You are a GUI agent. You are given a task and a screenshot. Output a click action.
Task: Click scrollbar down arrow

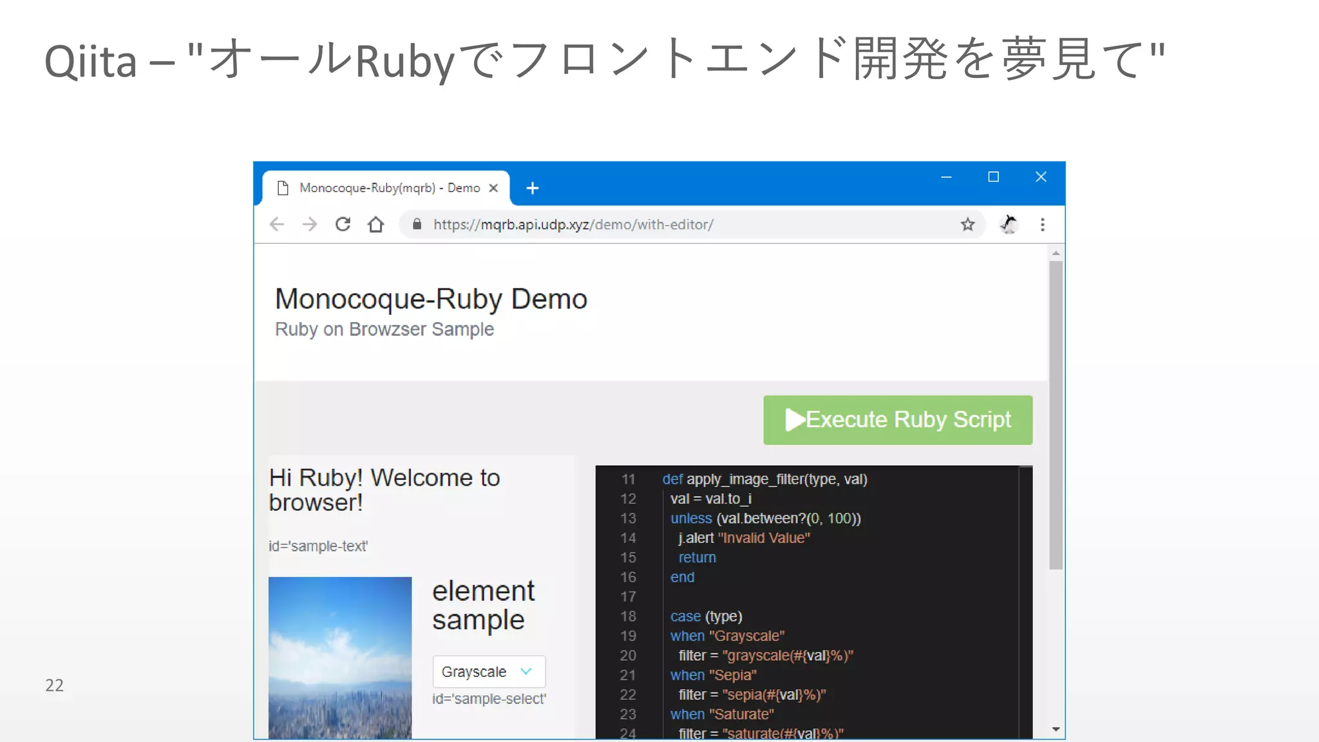pyautogui.click(x=1056, y=729)
